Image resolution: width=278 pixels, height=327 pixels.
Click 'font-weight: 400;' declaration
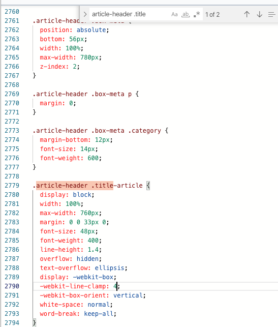tap(71, 241)
